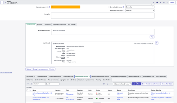Screen dimensions: 177x103
Task: Toggle the select-all rows checkbox
Action: (x=27, y=90)
